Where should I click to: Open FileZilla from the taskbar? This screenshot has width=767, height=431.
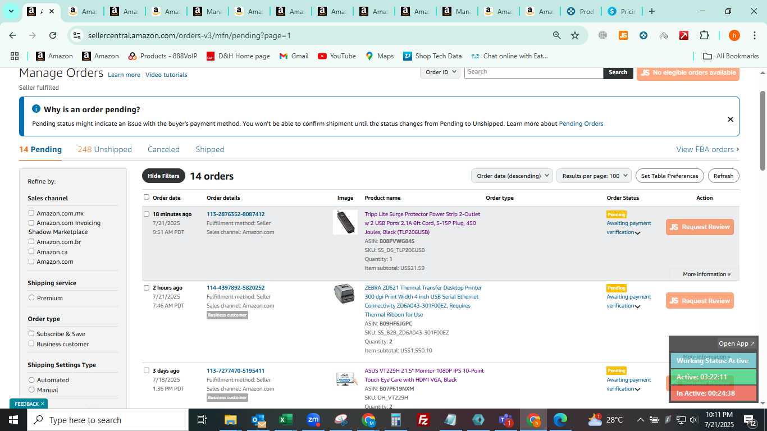click(x=423, y=420)
